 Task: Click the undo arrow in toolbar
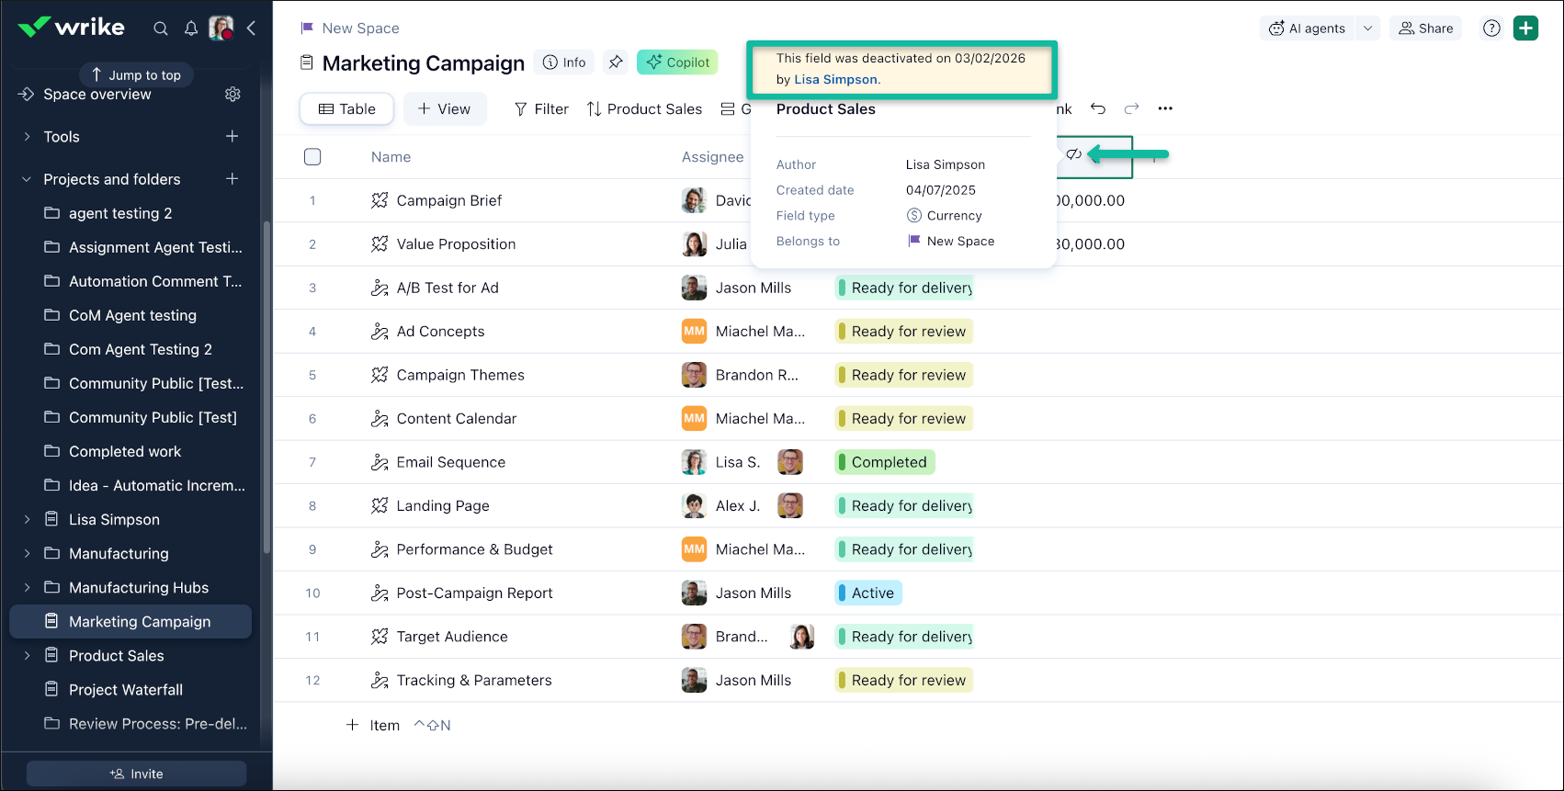click(x=1098, y=108)
